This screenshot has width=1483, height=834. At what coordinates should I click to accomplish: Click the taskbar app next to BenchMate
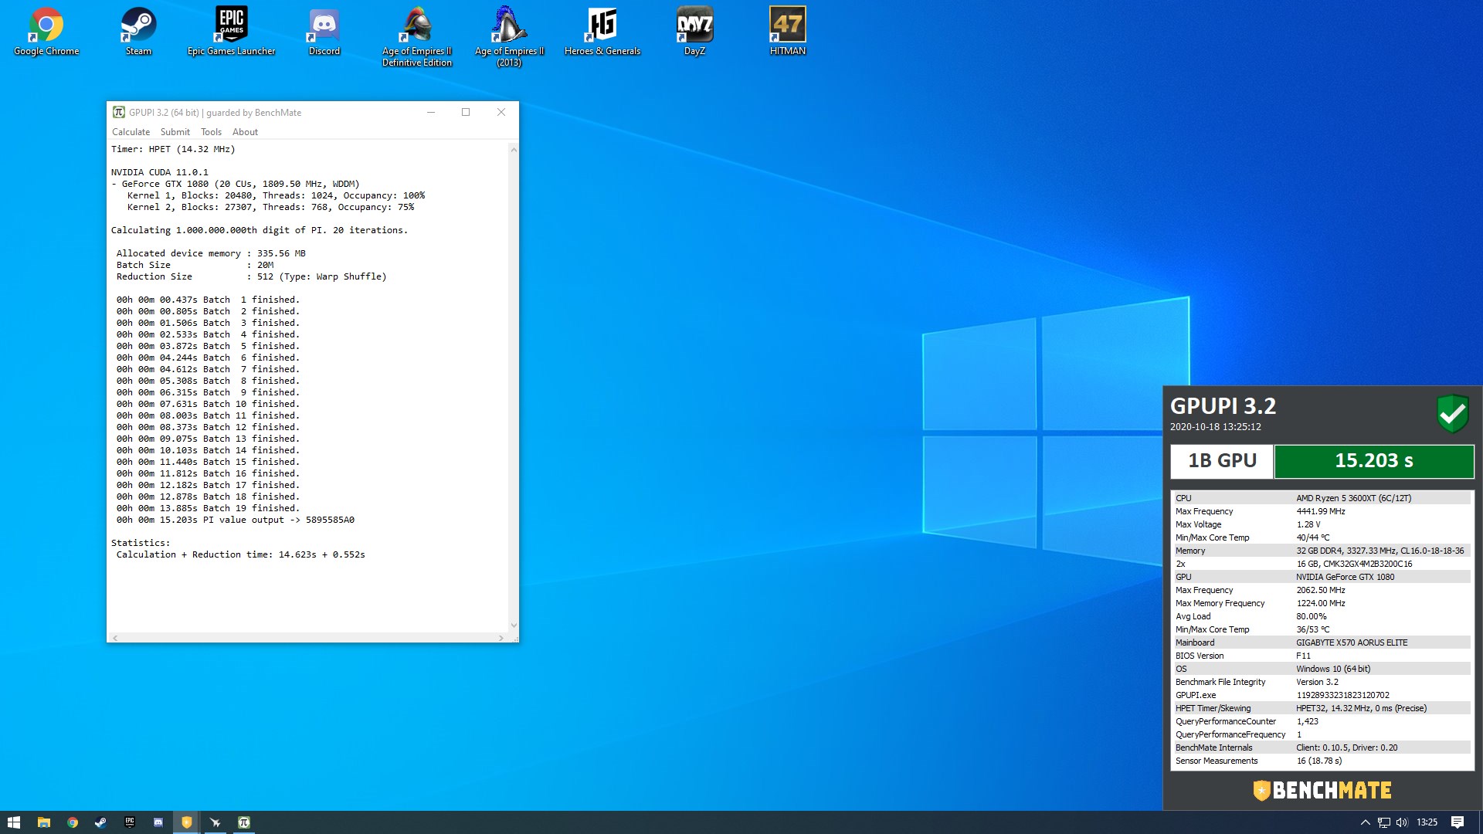[215, 822]
